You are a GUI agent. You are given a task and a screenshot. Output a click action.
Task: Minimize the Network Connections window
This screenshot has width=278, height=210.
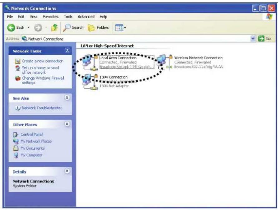tap(255, 8)
